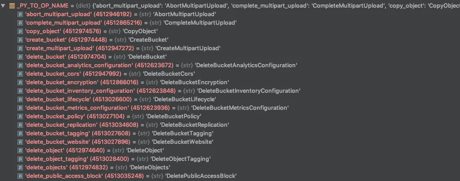Click the icon next to 'copy_object' entry

tap(20, 31)
